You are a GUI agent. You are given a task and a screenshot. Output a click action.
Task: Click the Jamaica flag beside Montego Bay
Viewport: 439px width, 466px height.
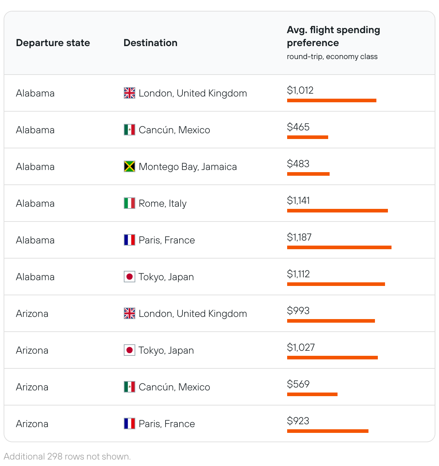(x=130, y=166)
